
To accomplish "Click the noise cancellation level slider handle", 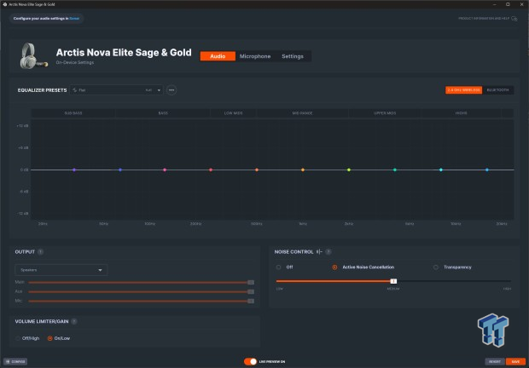I will click(x=393, y=280).
